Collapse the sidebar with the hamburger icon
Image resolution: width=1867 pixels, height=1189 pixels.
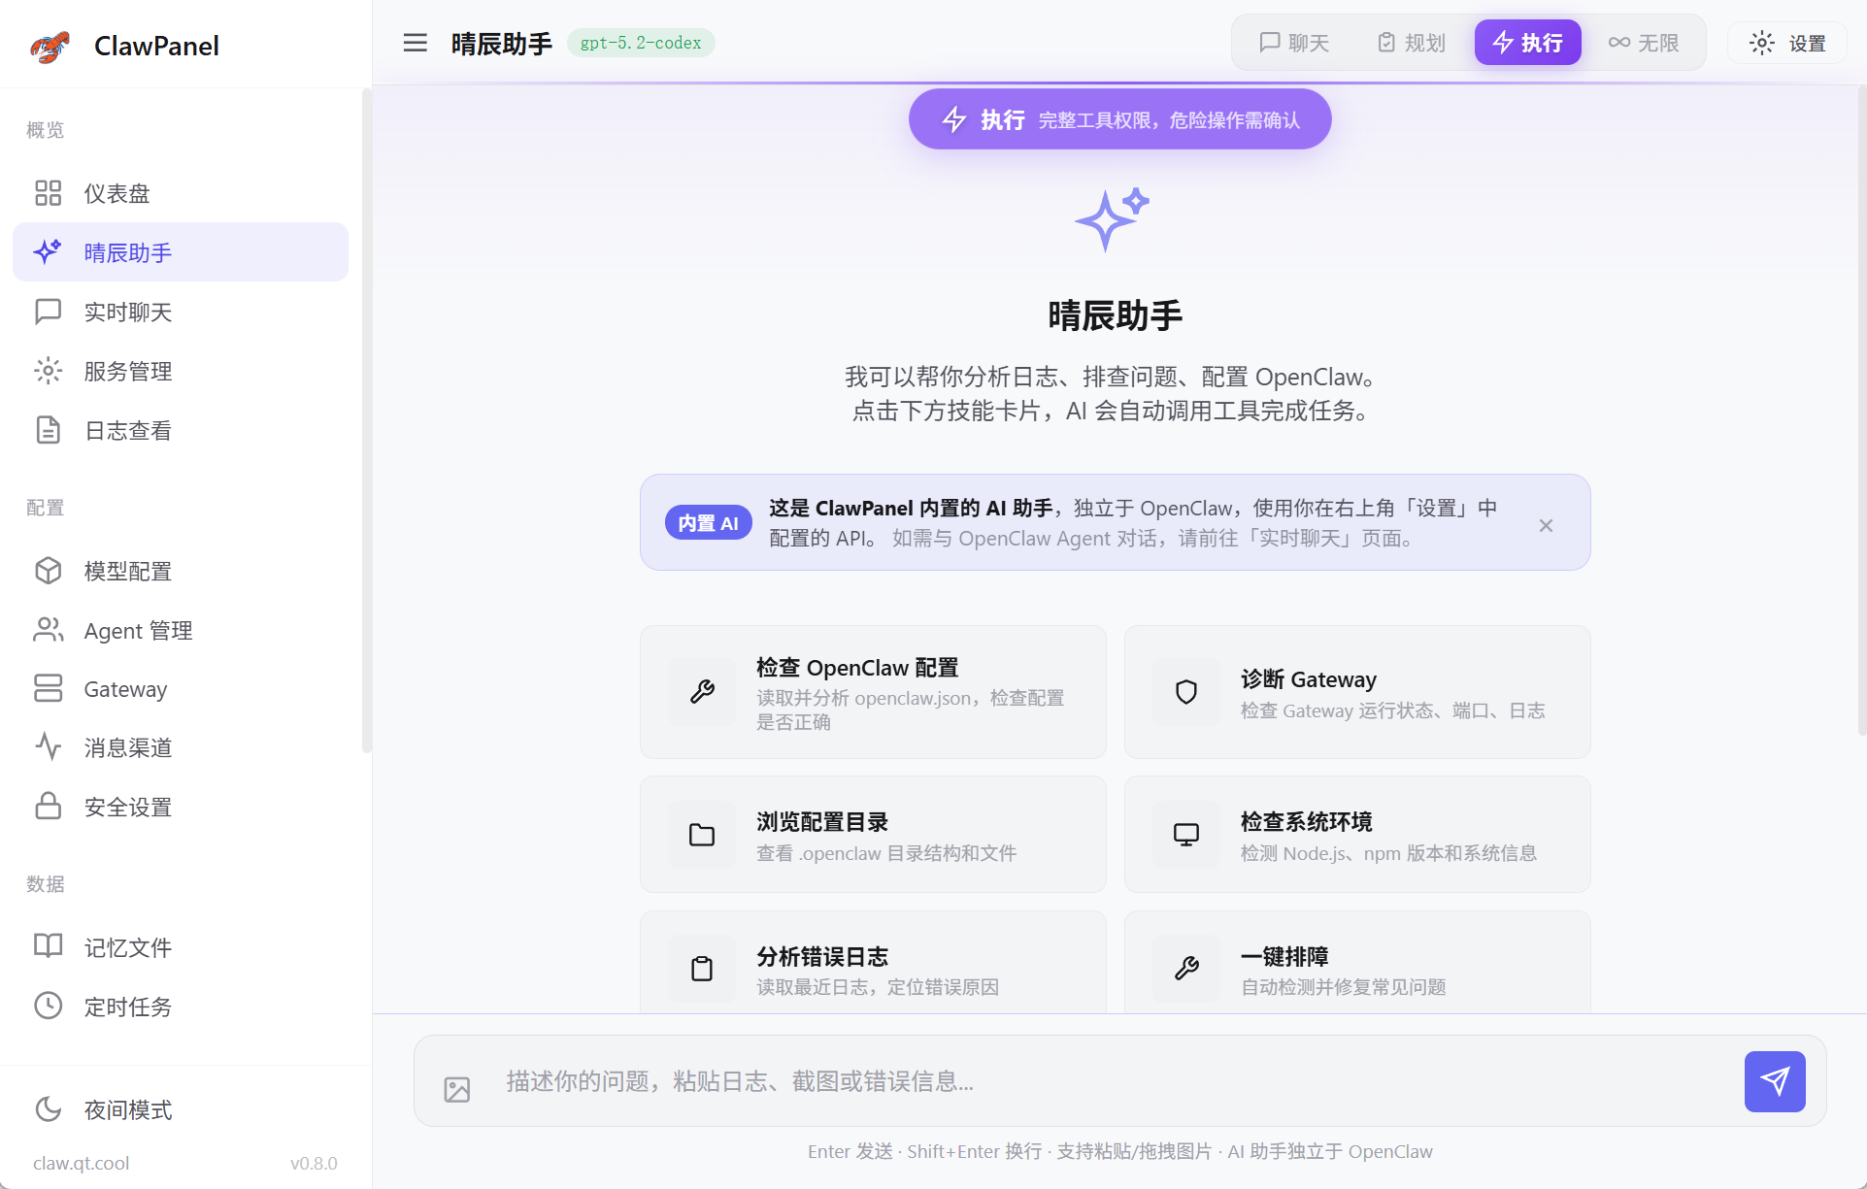pyautogui.click(x=415, y=43)
